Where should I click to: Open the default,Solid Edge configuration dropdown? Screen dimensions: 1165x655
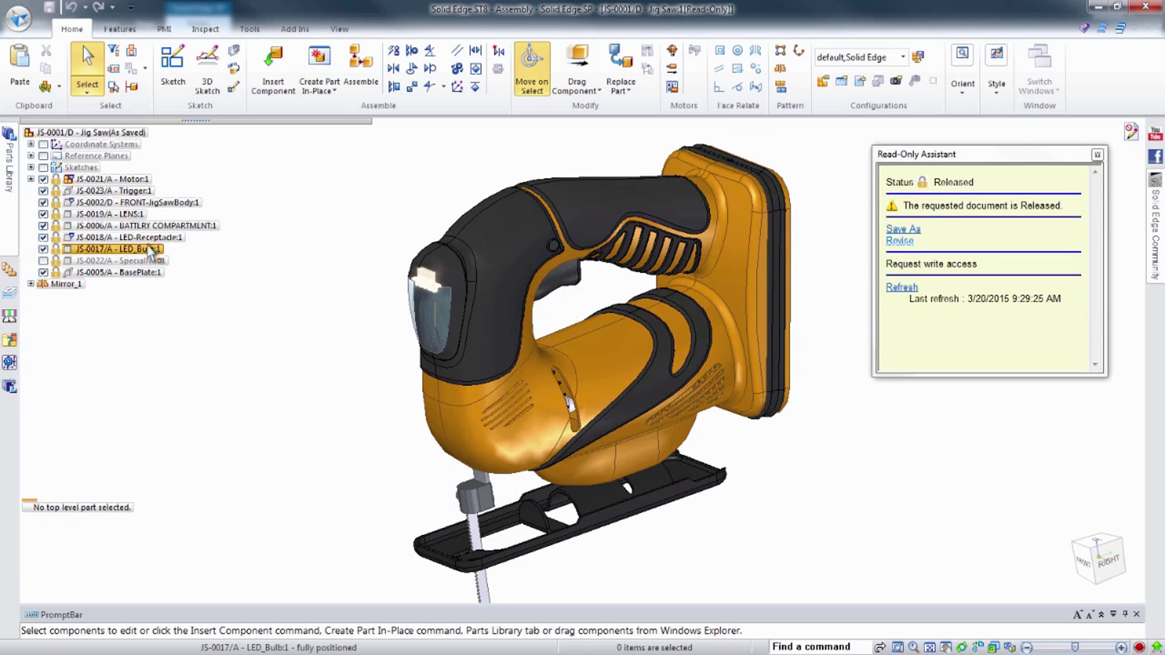pos(903,57)
